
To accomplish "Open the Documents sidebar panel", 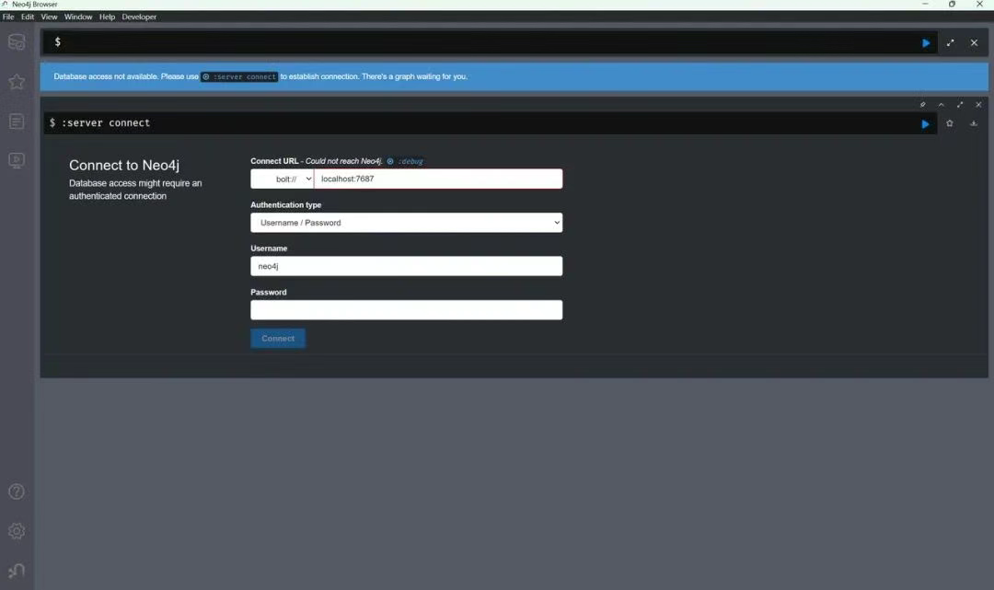I will click(x=17, y=121).
